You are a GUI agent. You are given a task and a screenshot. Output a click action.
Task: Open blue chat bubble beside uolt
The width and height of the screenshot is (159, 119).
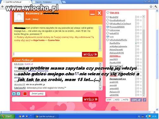point(108,37)
